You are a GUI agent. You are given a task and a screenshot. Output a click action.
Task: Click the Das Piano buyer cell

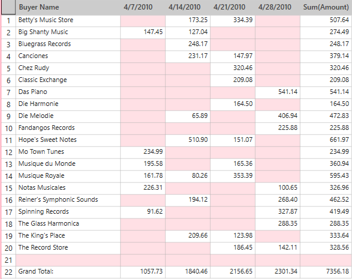[68, 92]
